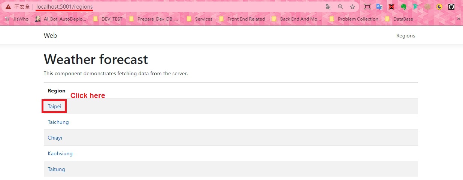Image resolution: width=463 pixels, height=180 pixels.
Task: Bookmark this page with the star icon
Action: pos(352,7)
